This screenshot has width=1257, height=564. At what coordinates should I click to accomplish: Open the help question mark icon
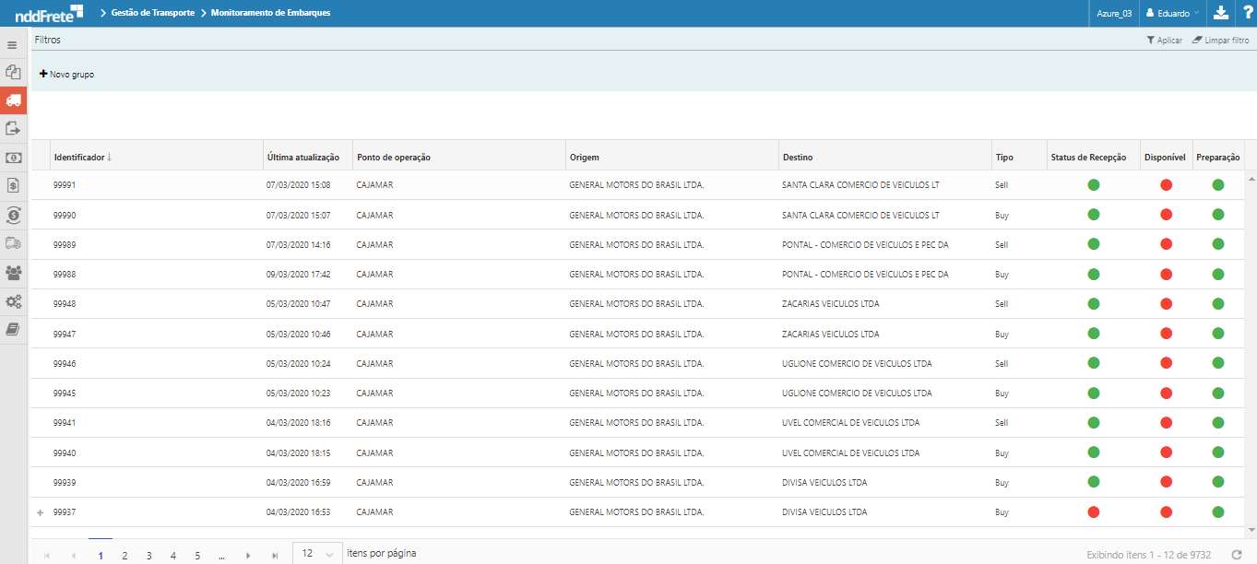click(1246, 13)
